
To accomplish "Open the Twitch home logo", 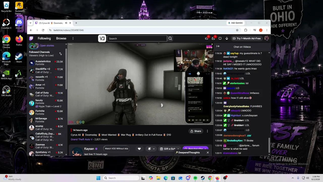I will pyautogui.click(x=31, y=38).
